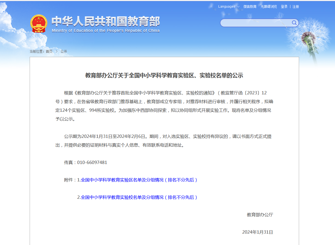Click the date 2024年1月31日 at bottom
The height and width of the screenshot is (245, 335).
pos(257,232)
